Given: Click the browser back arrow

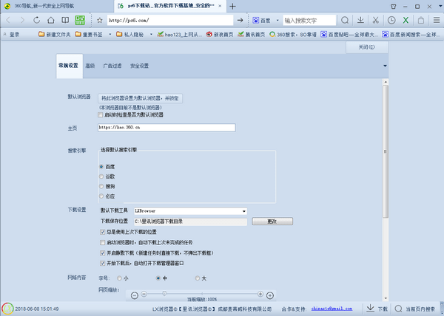Looking at the screenshot, I should (10, 20).
